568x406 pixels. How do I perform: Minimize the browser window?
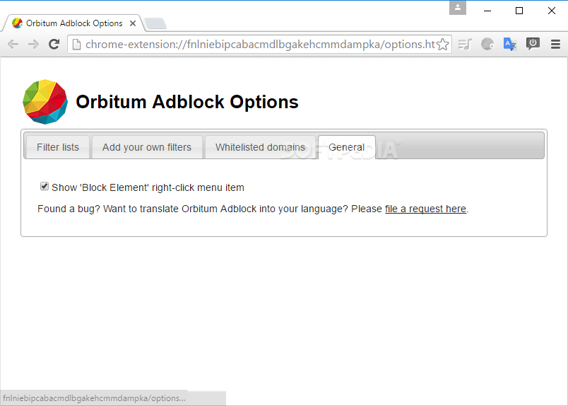pyautogui.click(x=487, y=11)
